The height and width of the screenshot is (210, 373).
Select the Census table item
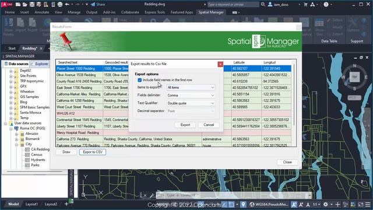coord(34,155)
